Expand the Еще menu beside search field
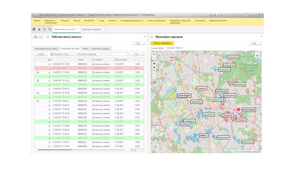Screen dimensions: 295x179 click(138, 54)
